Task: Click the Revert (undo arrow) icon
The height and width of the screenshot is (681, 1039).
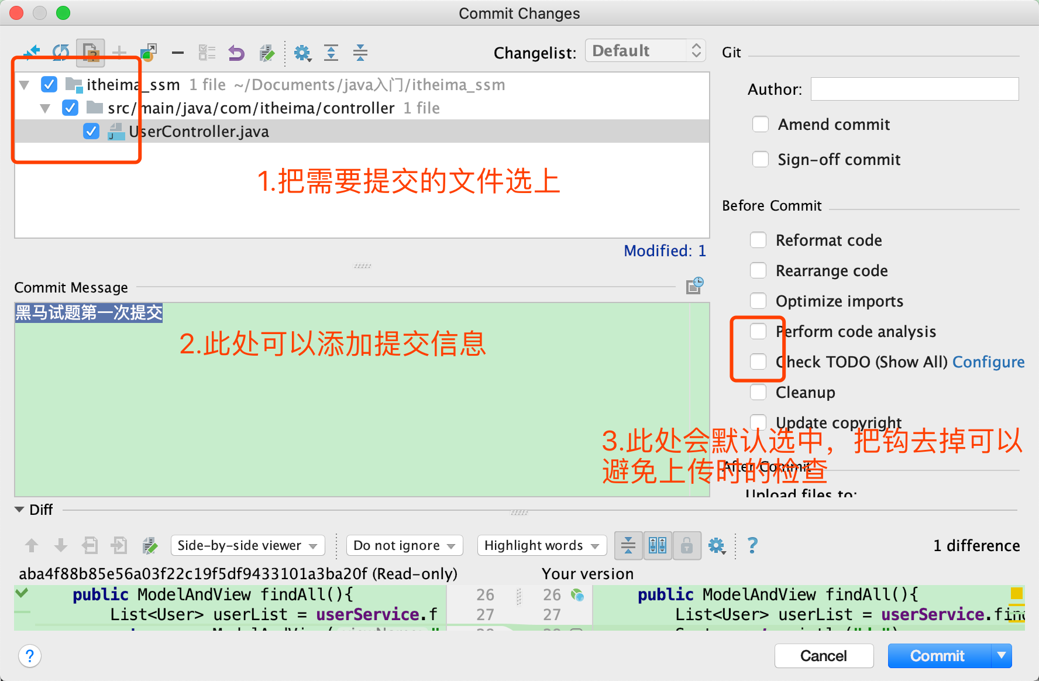Action: 236,53
